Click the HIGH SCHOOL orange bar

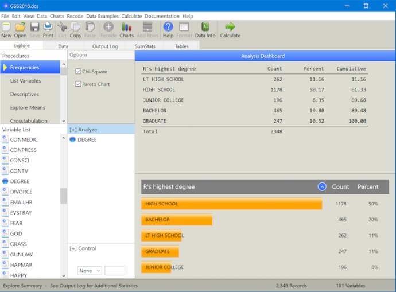click(x=232, y=204)
